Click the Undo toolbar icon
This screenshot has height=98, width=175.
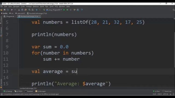pyautogui.click(x=12, y=10)
